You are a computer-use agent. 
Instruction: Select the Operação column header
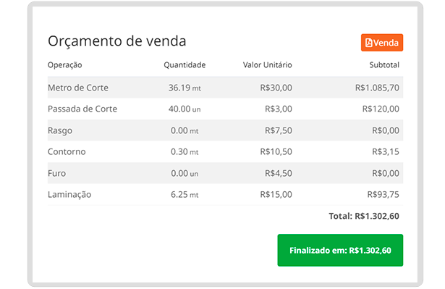(64, 65)
